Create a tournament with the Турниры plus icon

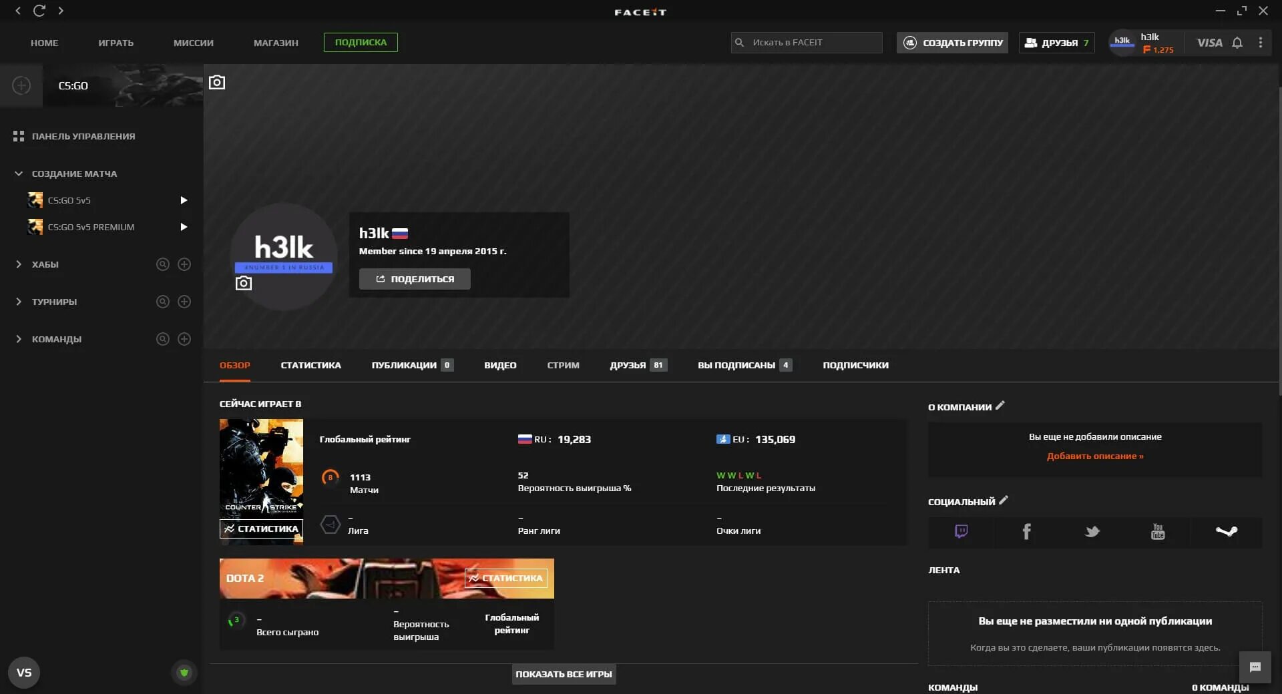click(x=184, y=302)
